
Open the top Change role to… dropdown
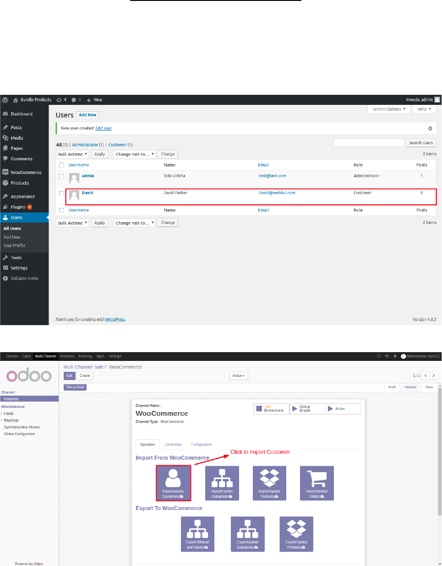coord(135,154)
